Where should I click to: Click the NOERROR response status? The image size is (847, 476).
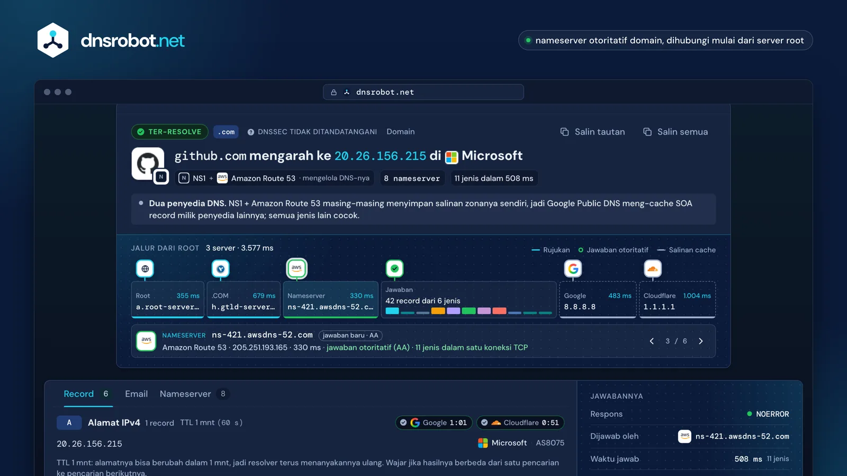(x=768, y=414)
